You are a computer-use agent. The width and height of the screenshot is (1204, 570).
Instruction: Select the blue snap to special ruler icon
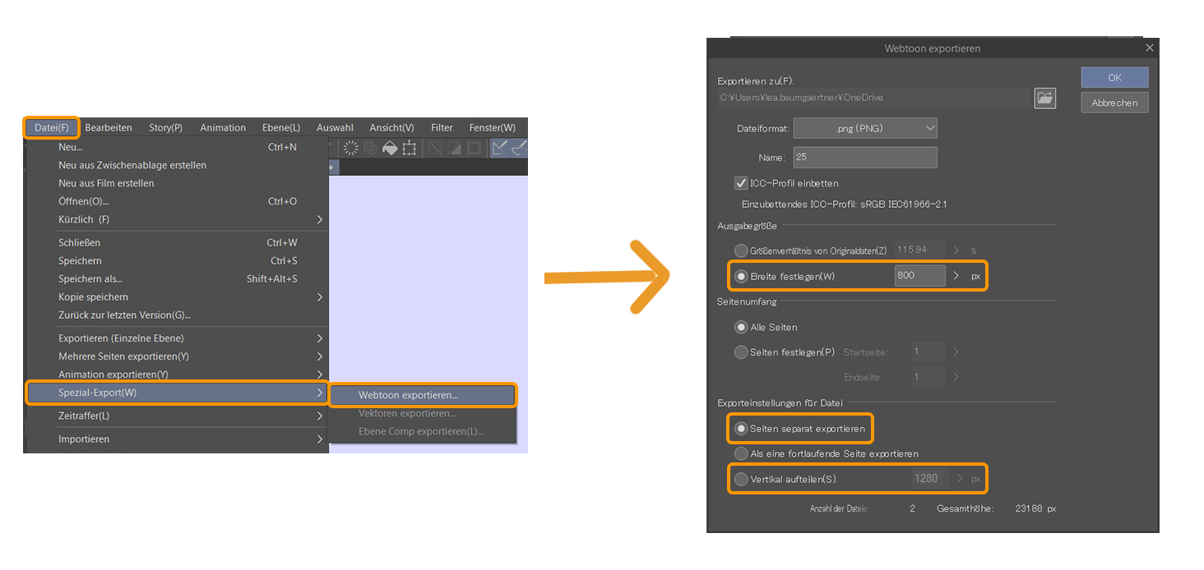[x=517, y=148]
